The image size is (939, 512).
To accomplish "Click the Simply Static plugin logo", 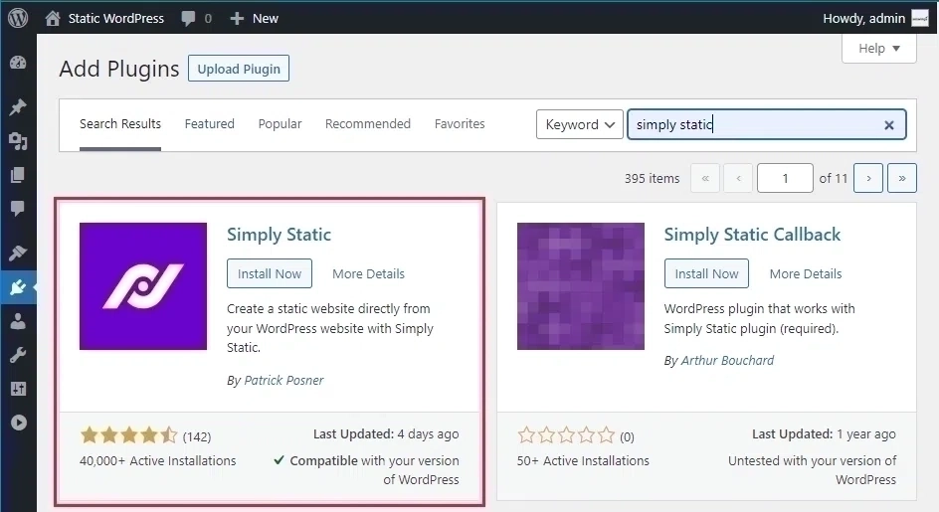I will tap(143, 286).
